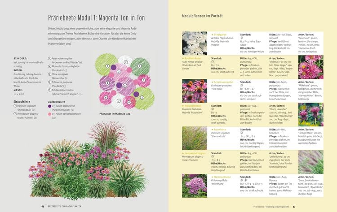Viewport: 337px width, 212px height.
Task: Click the half-shade icon in Flammenblume Standort
Action: click(x=245, y=180)
